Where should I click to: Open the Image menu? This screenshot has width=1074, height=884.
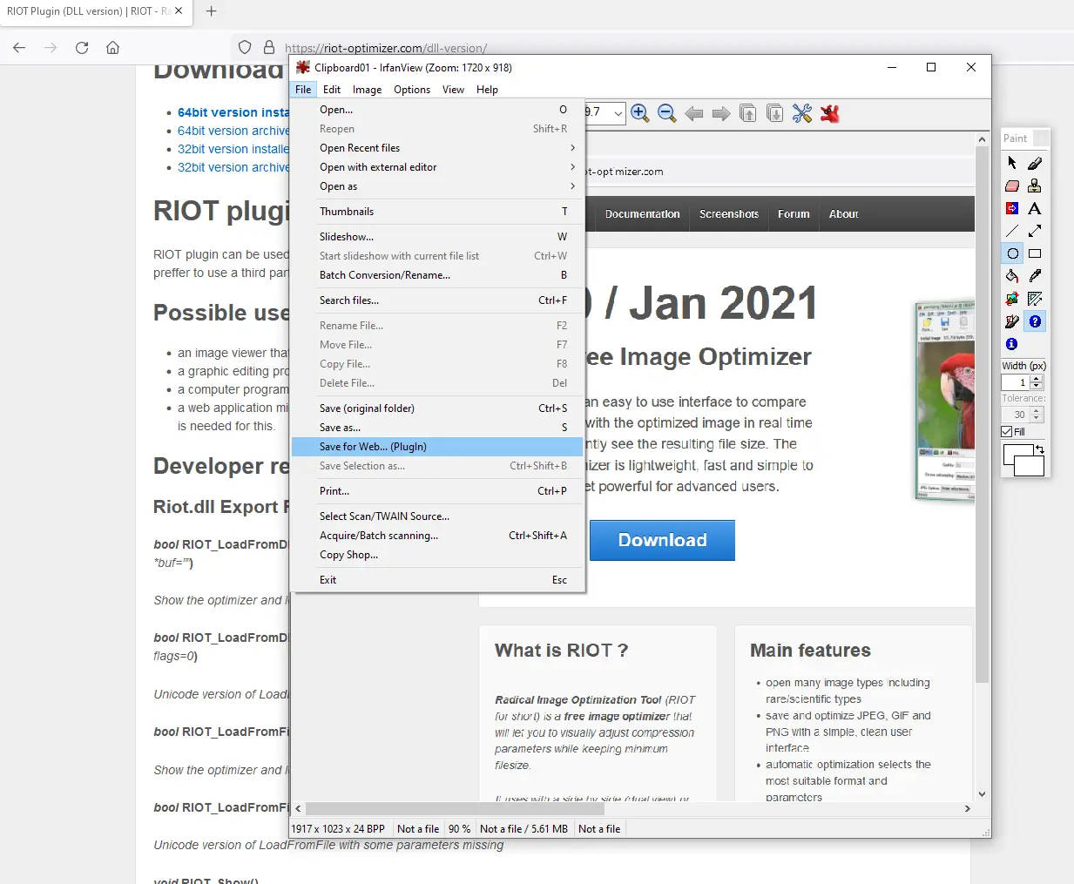click(367, 90)
